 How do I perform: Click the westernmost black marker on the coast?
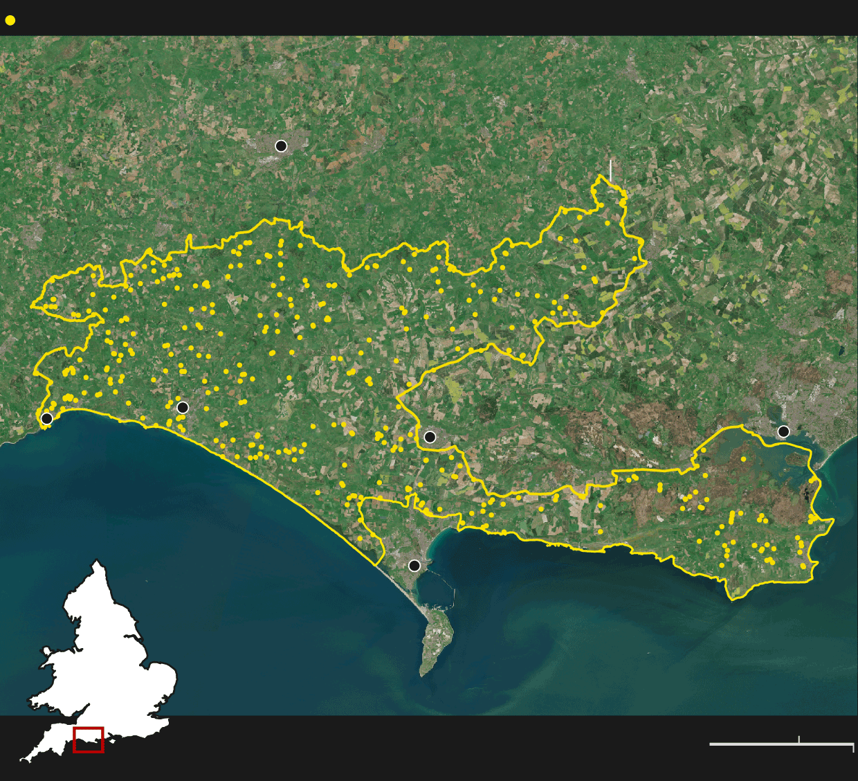pos(46,419)
